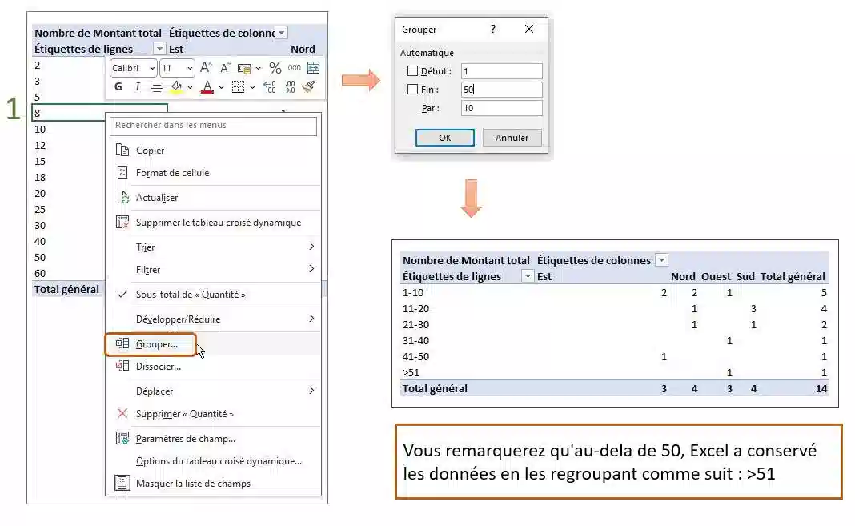This screenshot has height=526, width=855.
Task: Click OK in the Grouper dialog
Action: [x=445, y=138]
